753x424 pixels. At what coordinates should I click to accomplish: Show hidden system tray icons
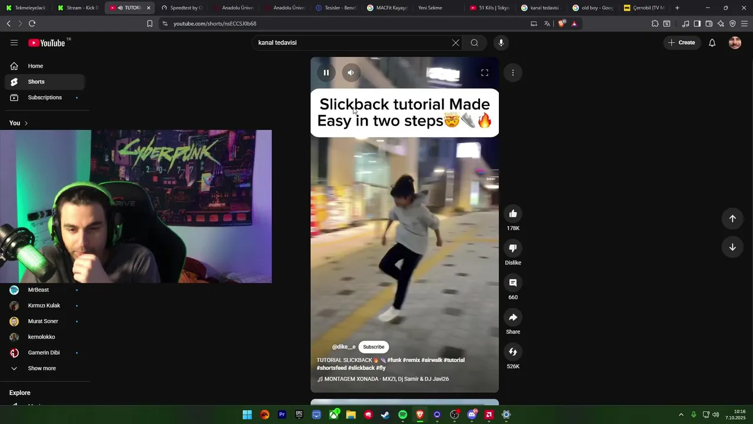pyautogui.click(x=681, y=415)
